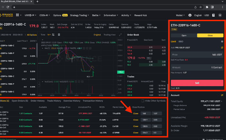Viewport: 226px width, 140px height.
Task: Check Hide Other Symbols checkbox
Action: click(143, 101)
